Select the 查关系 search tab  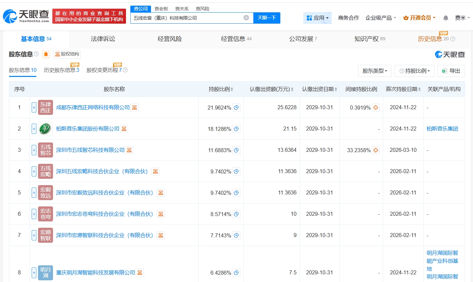point(182,9)
